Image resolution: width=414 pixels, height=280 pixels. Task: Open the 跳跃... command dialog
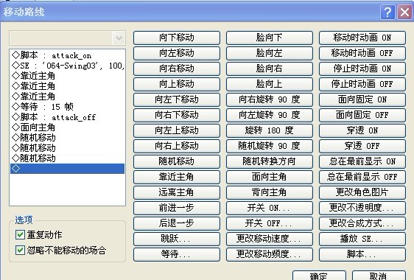click(177, 239)
